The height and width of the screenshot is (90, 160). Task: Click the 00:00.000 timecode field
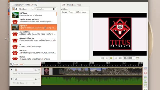(129, 58)
